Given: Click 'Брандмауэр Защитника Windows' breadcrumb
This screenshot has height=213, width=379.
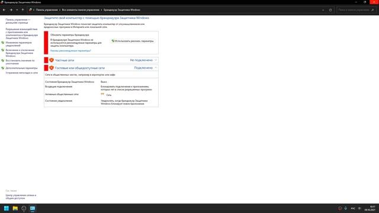Looking at the screenshot, I should tap(122, 10).
